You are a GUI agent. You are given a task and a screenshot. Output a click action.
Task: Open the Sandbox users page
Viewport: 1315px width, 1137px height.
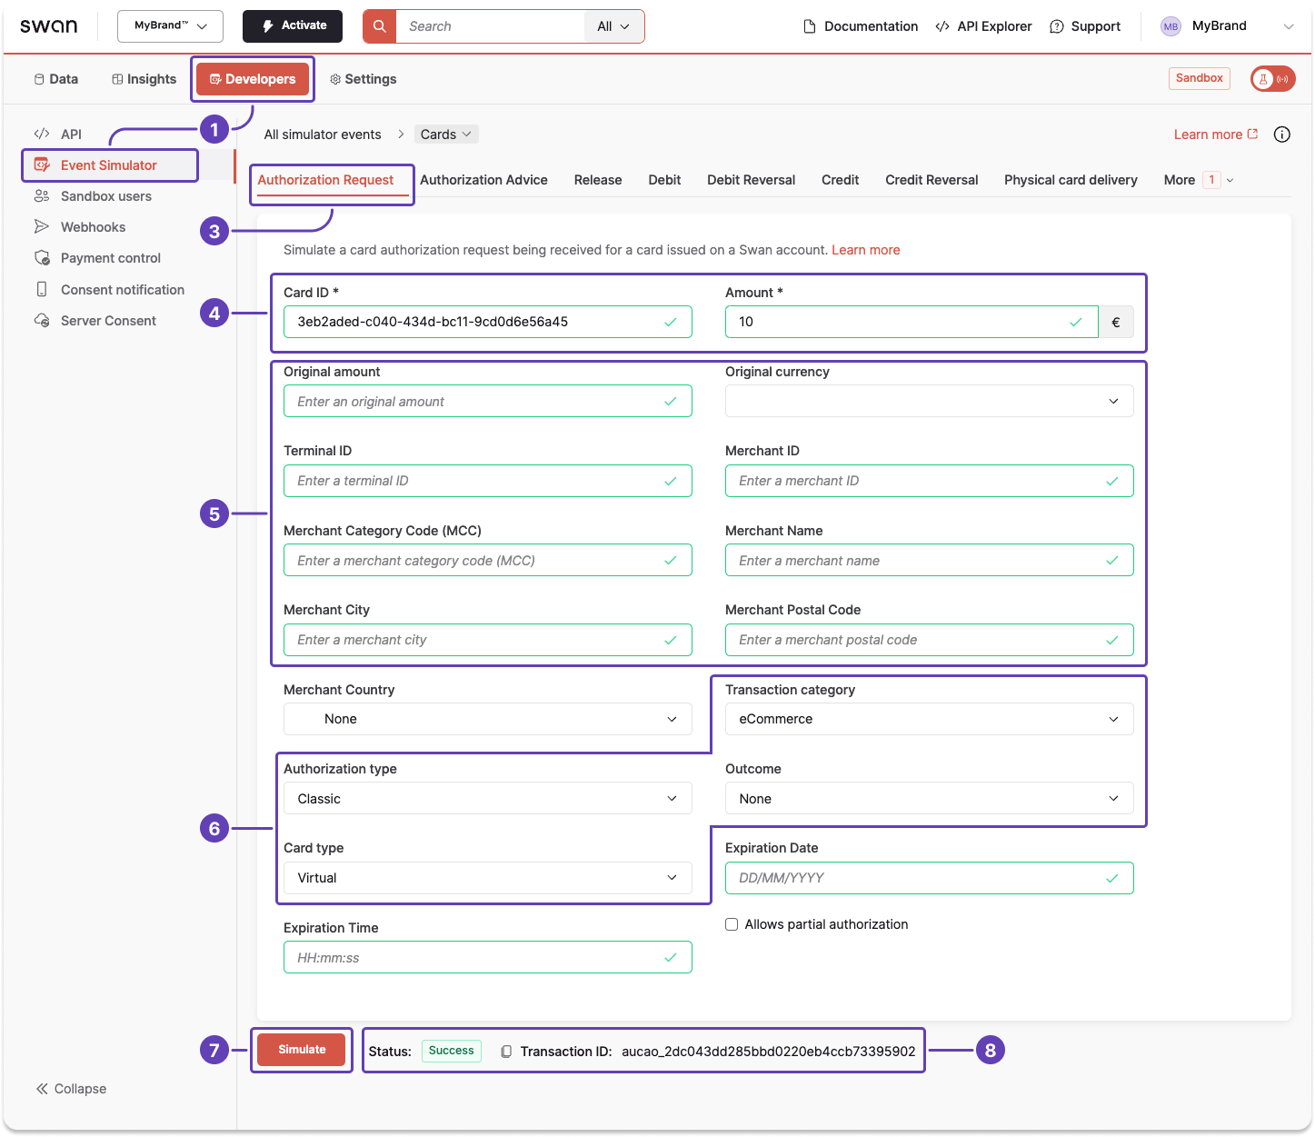pos(104,195)
